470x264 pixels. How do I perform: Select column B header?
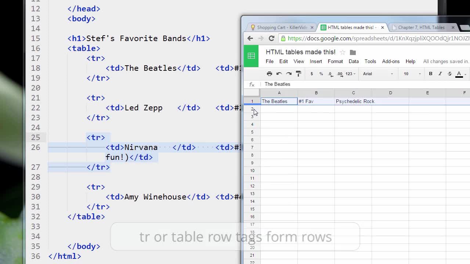[x=316, y=93]
